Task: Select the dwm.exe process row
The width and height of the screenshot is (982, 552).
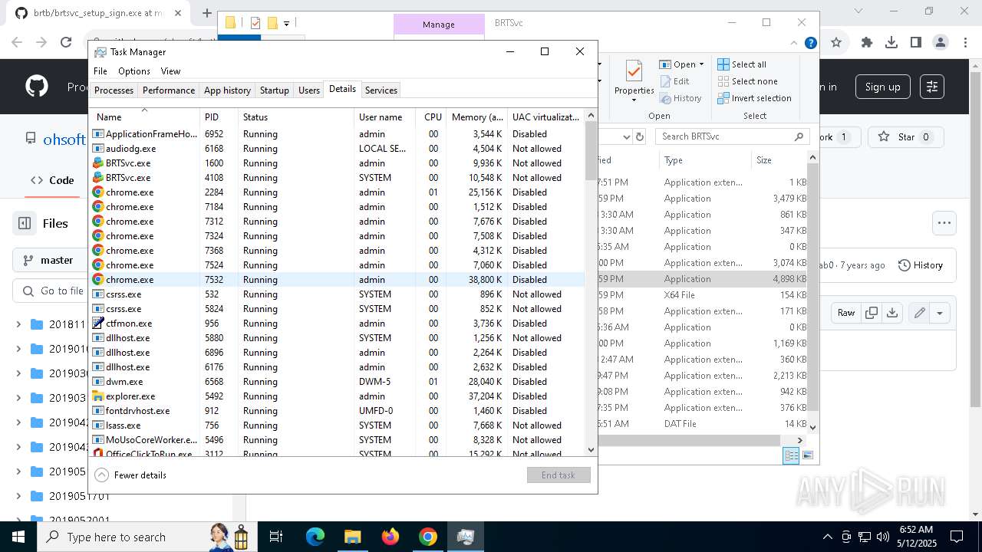Action: click(338, 382)
